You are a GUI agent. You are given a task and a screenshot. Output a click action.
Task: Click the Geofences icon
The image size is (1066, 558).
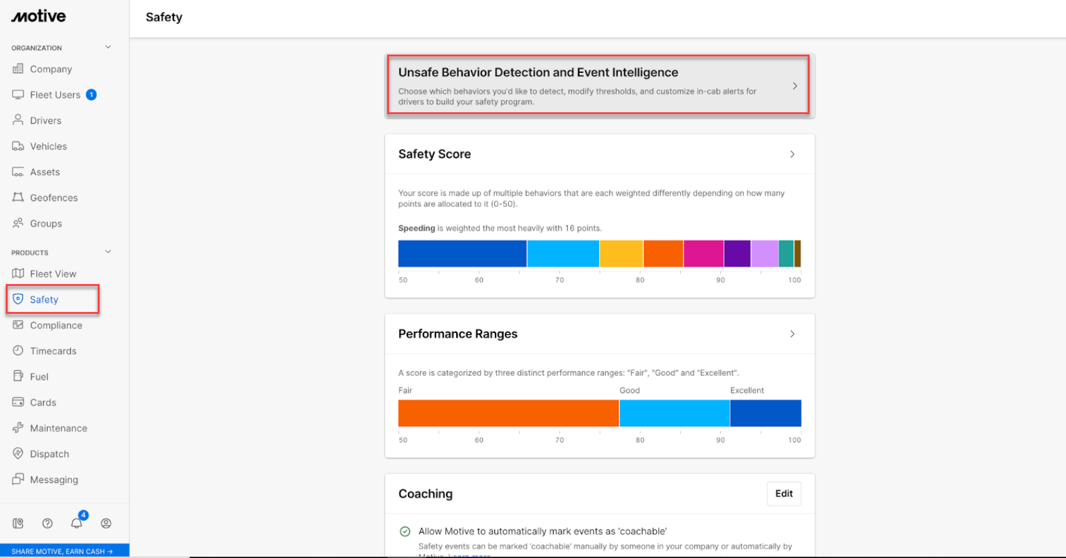[18, 197]
